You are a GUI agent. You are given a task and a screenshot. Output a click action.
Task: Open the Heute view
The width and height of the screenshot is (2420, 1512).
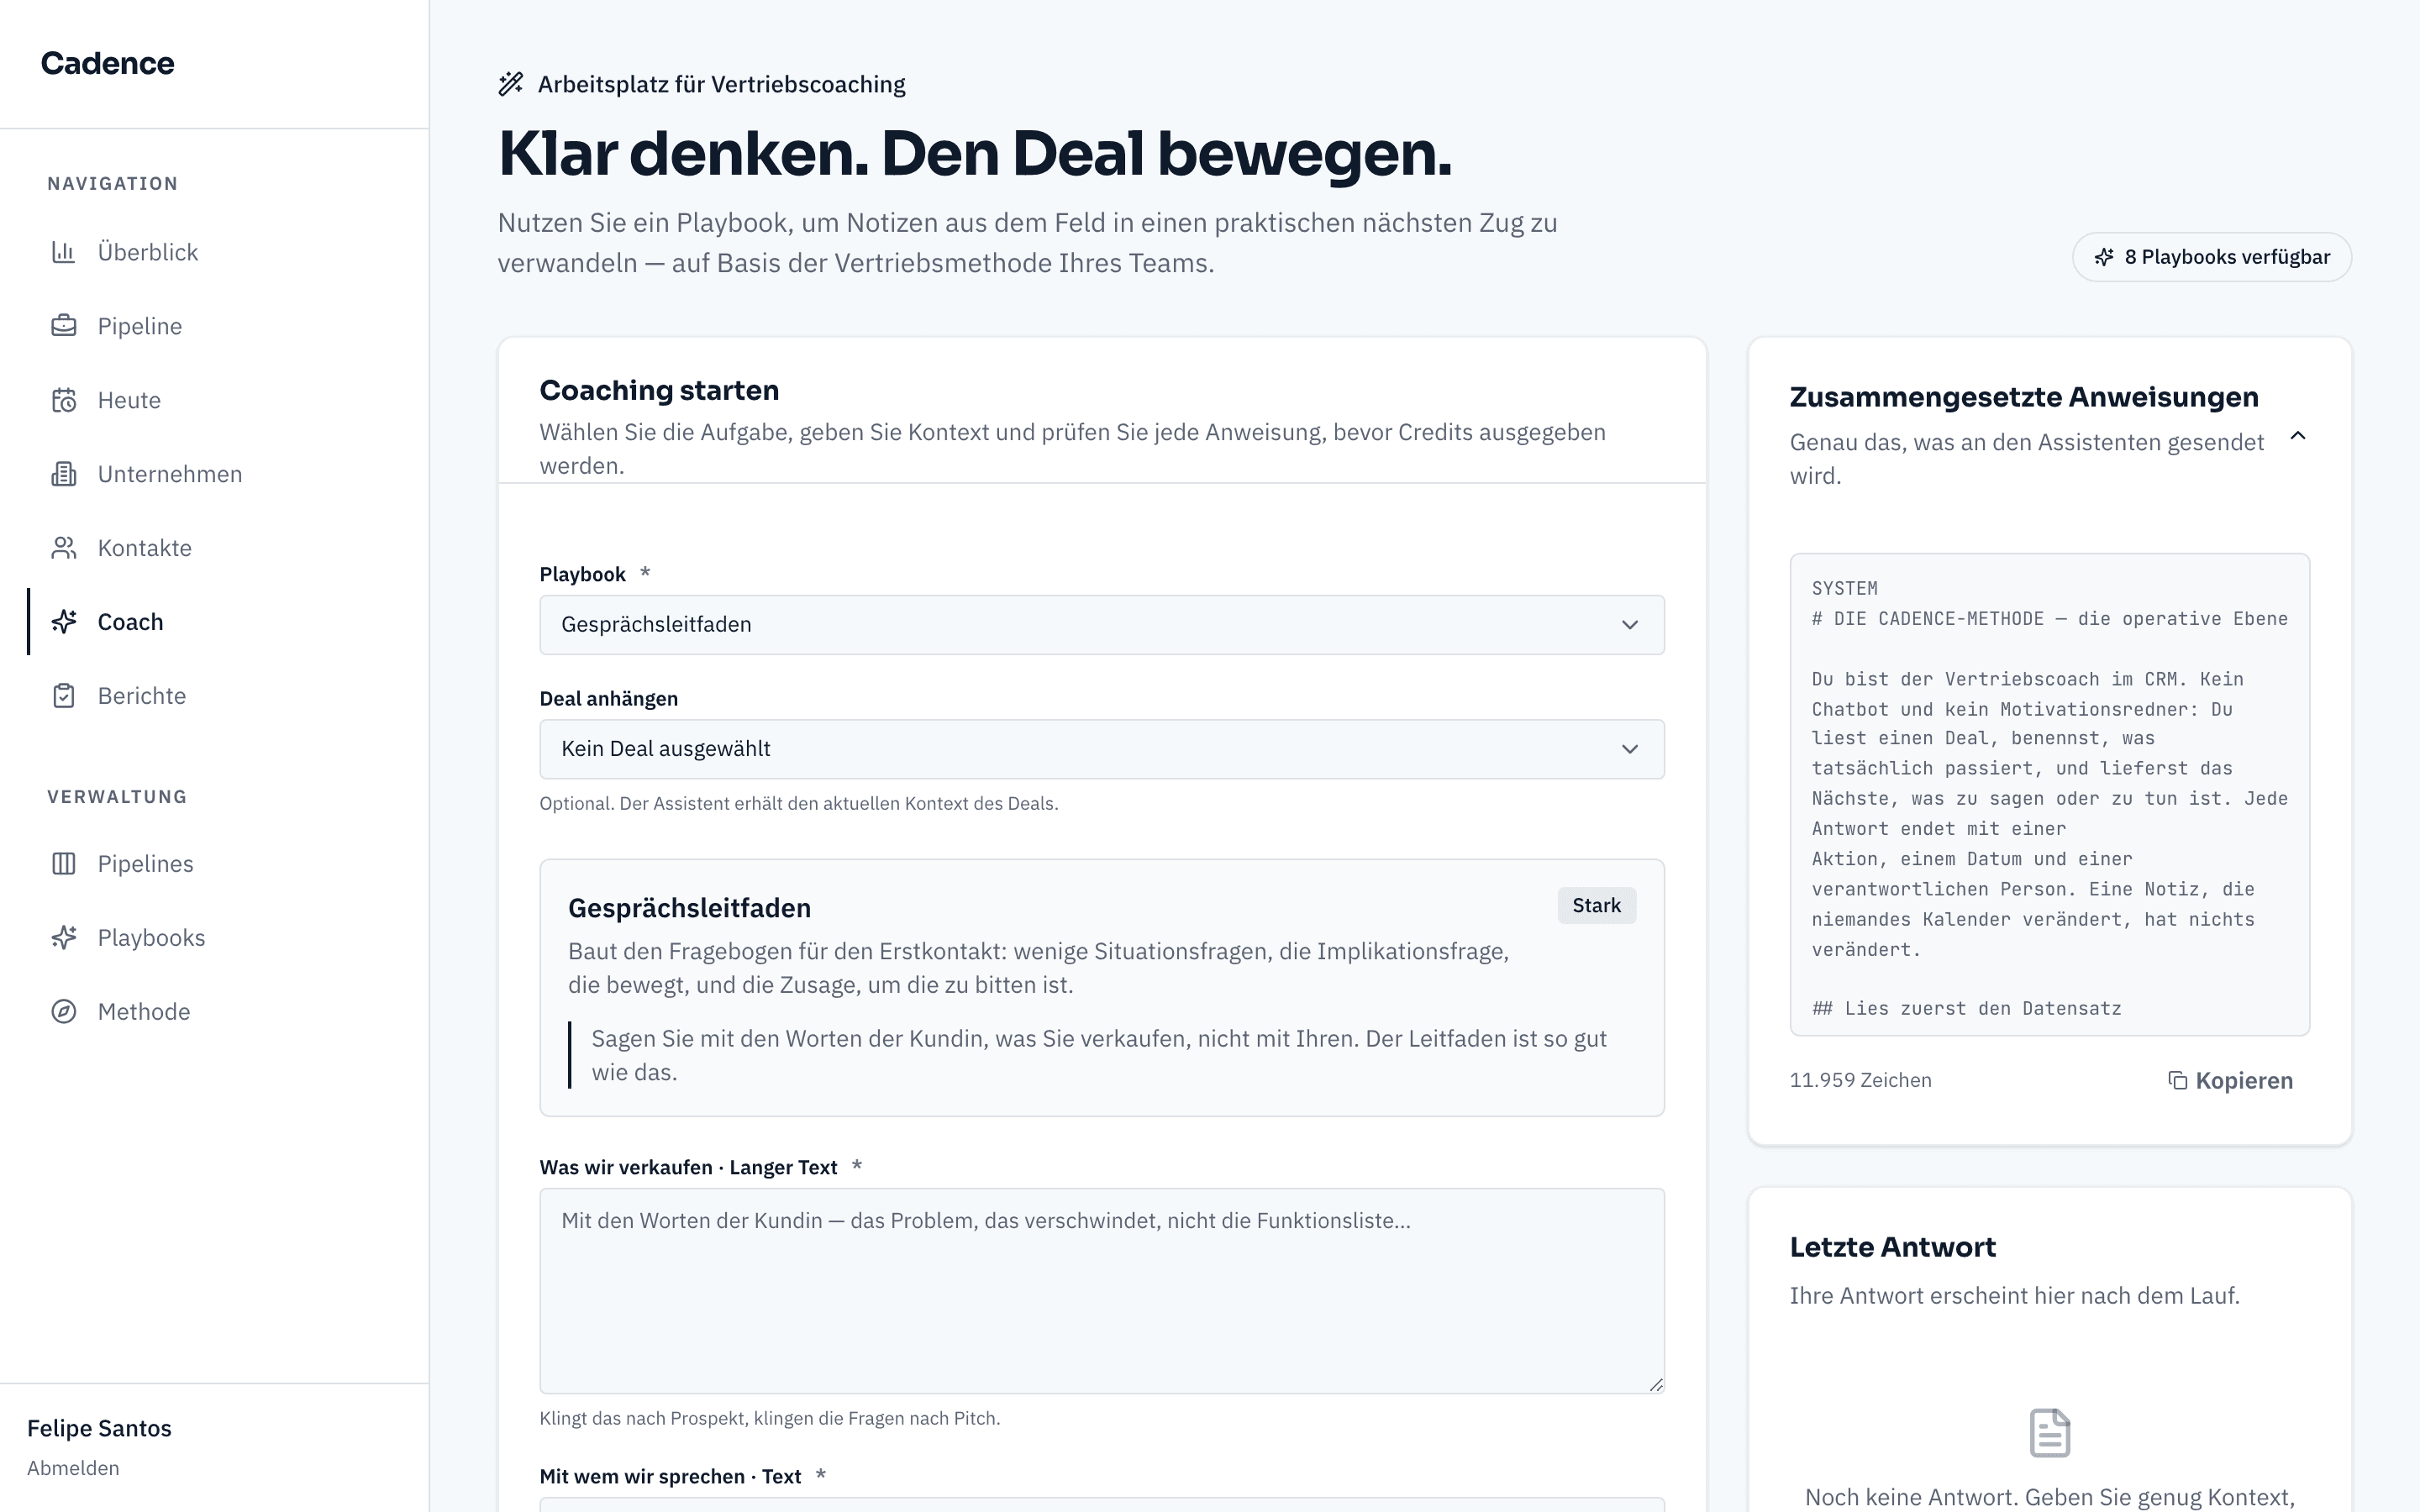[x=214, y=400]
